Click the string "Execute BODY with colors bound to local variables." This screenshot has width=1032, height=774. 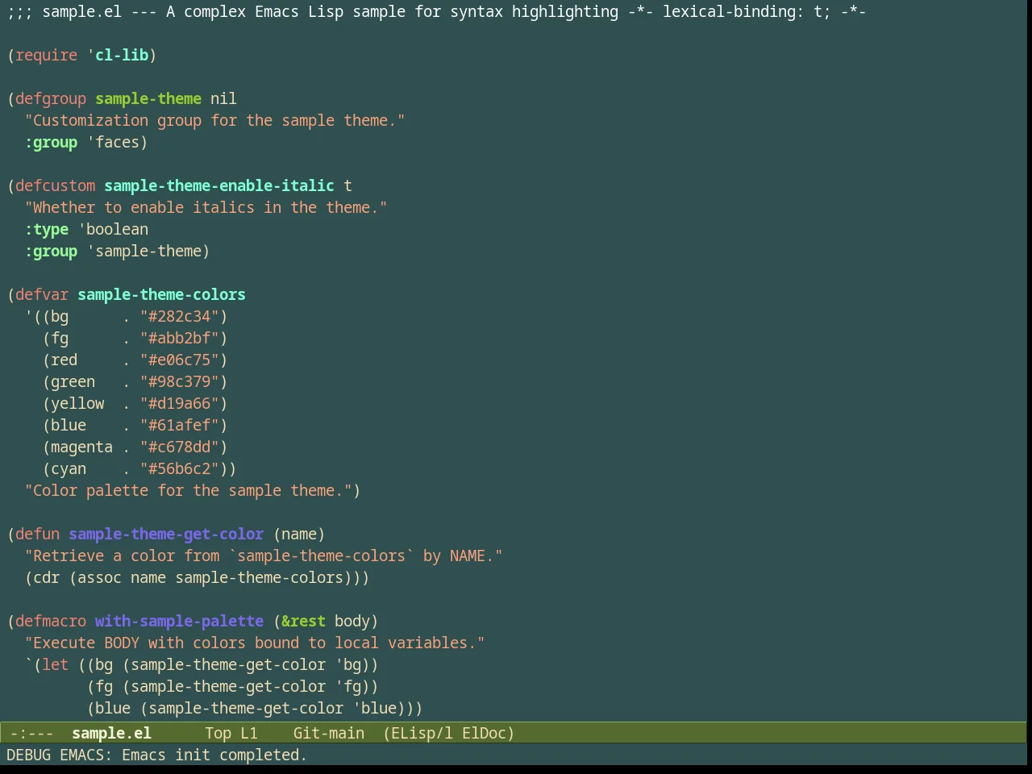(x=255, y=643)
